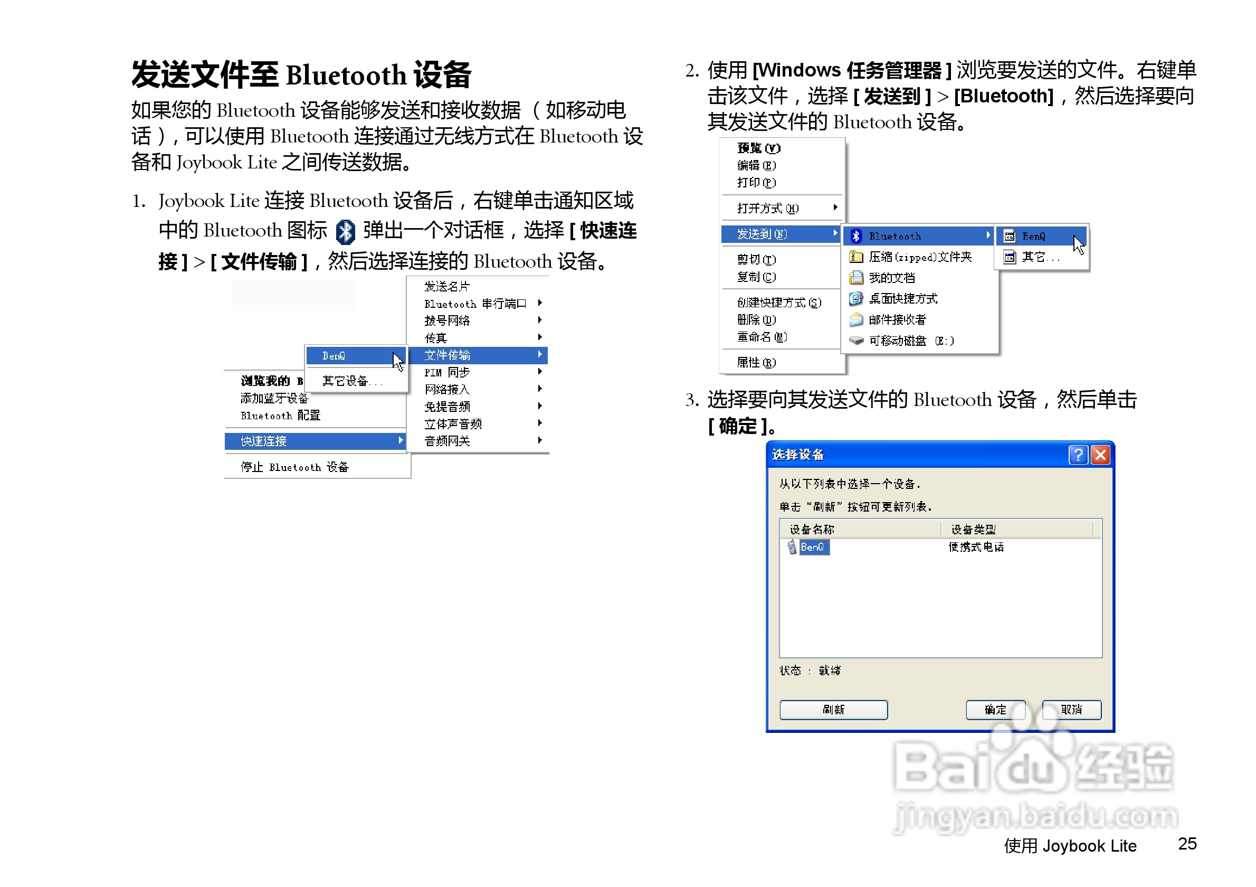Expand the 打开方式 submenu arrow
Screen dimensions: 1256x887
tap(835, 208)
